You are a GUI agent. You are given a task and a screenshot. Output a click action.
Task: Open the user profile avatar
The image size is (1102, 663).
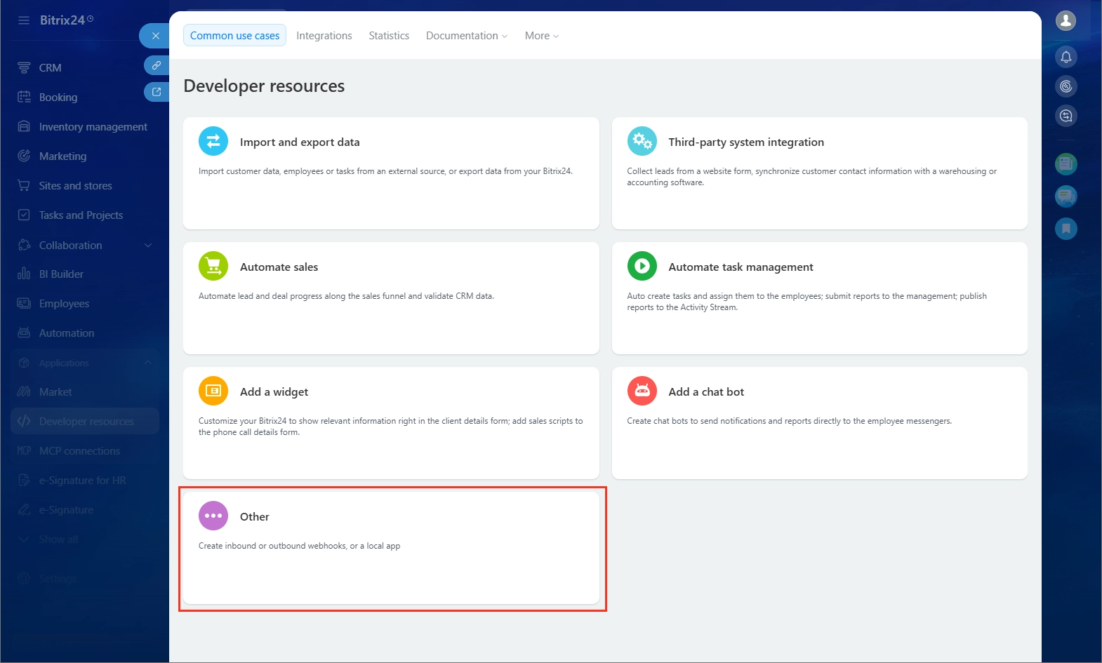pyautogui.click(x=1066, y=21)
